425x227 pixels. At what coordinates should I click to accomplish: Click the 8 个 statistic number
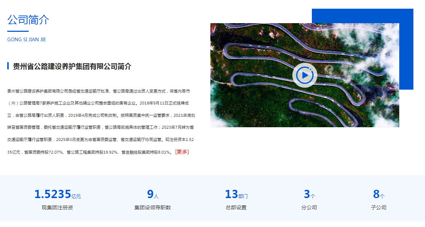(x=379, y=194)
